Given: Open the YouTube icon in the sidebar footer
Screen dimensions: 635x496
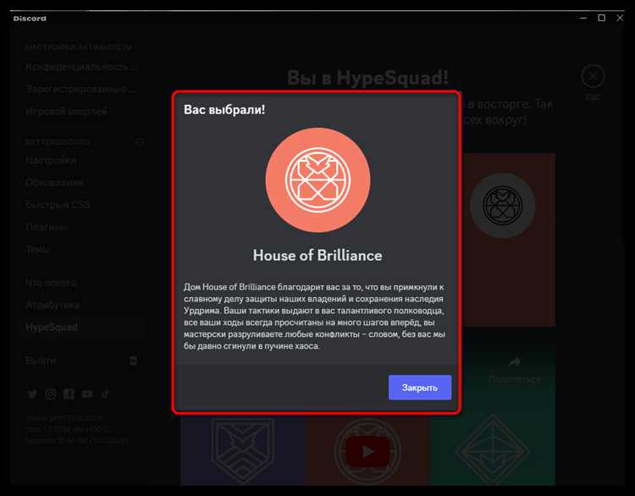Looking at the screenshot, I should coord(87,394).
